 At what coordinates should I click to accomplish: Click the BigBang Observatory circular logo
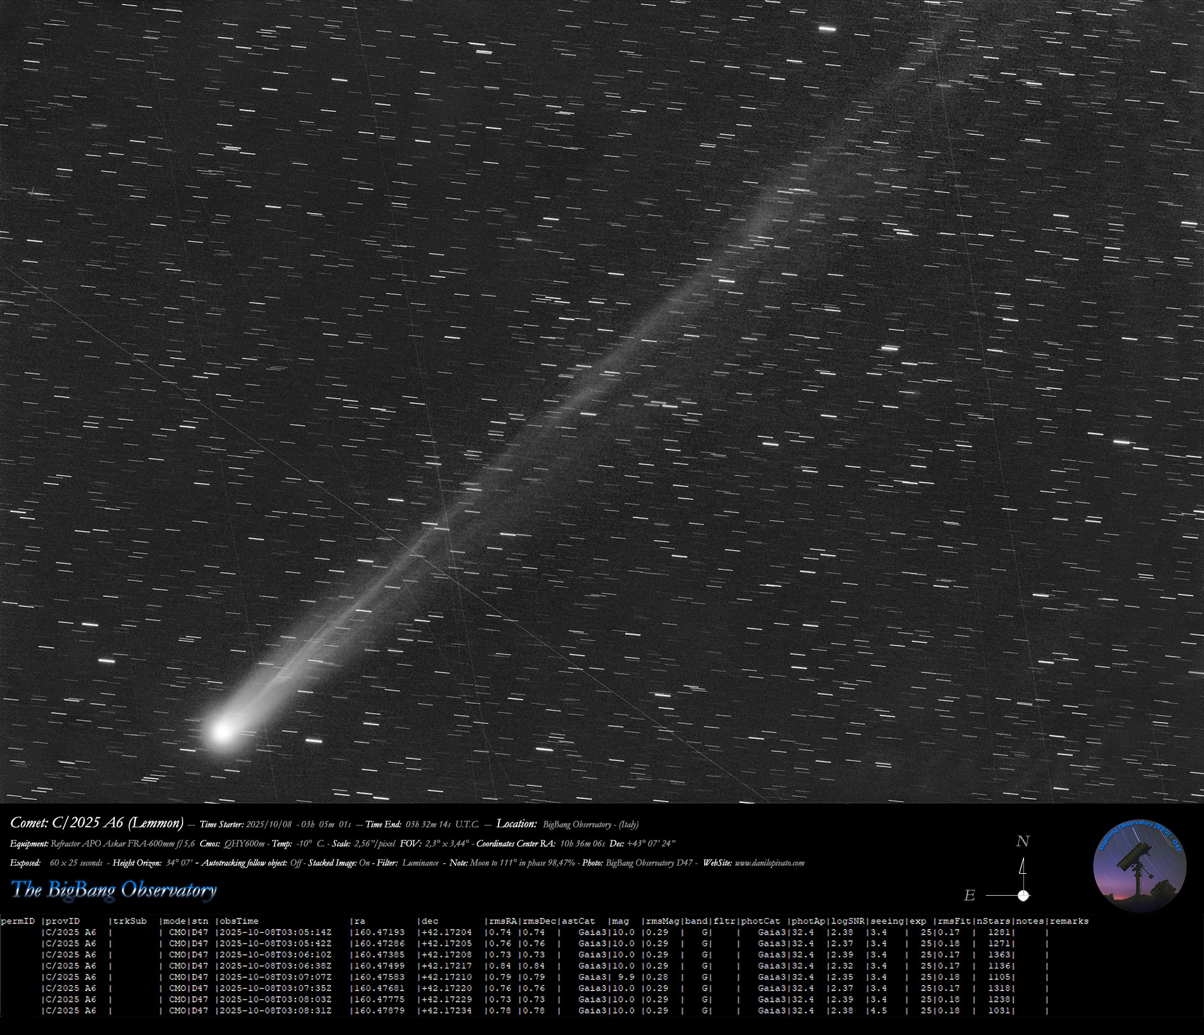(x=1139, y=866)
